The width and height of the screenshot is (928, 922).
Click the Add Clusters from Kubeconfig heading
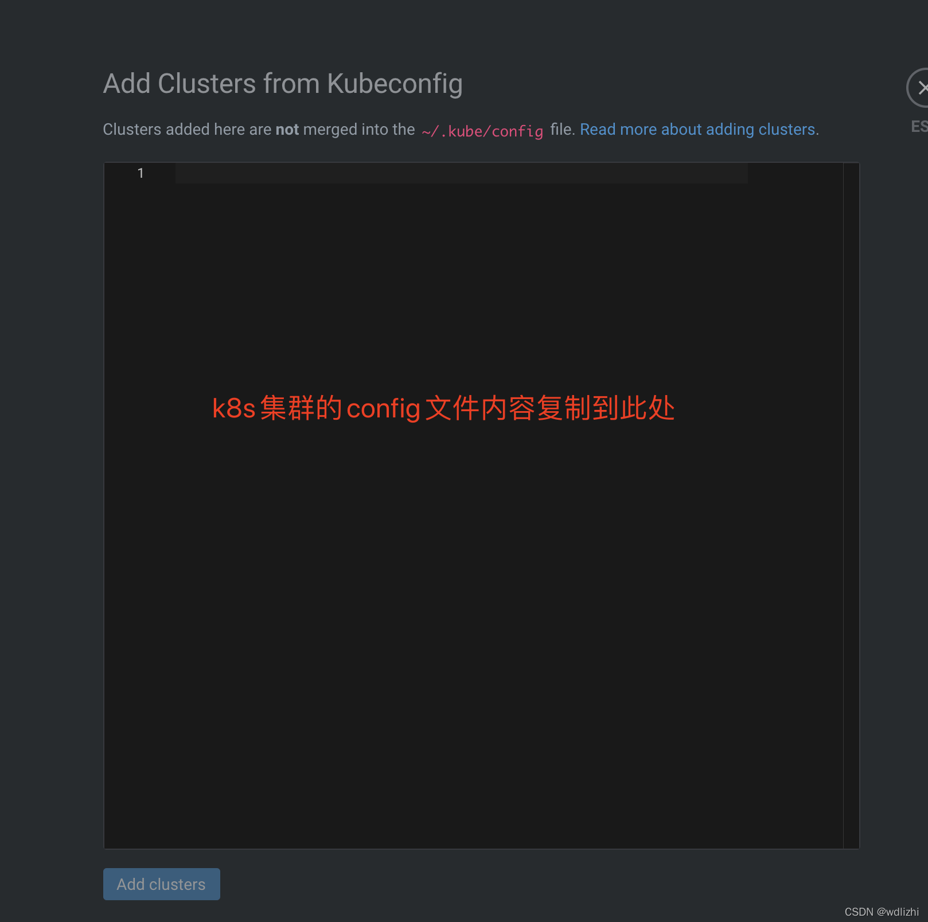pos(283,84)
